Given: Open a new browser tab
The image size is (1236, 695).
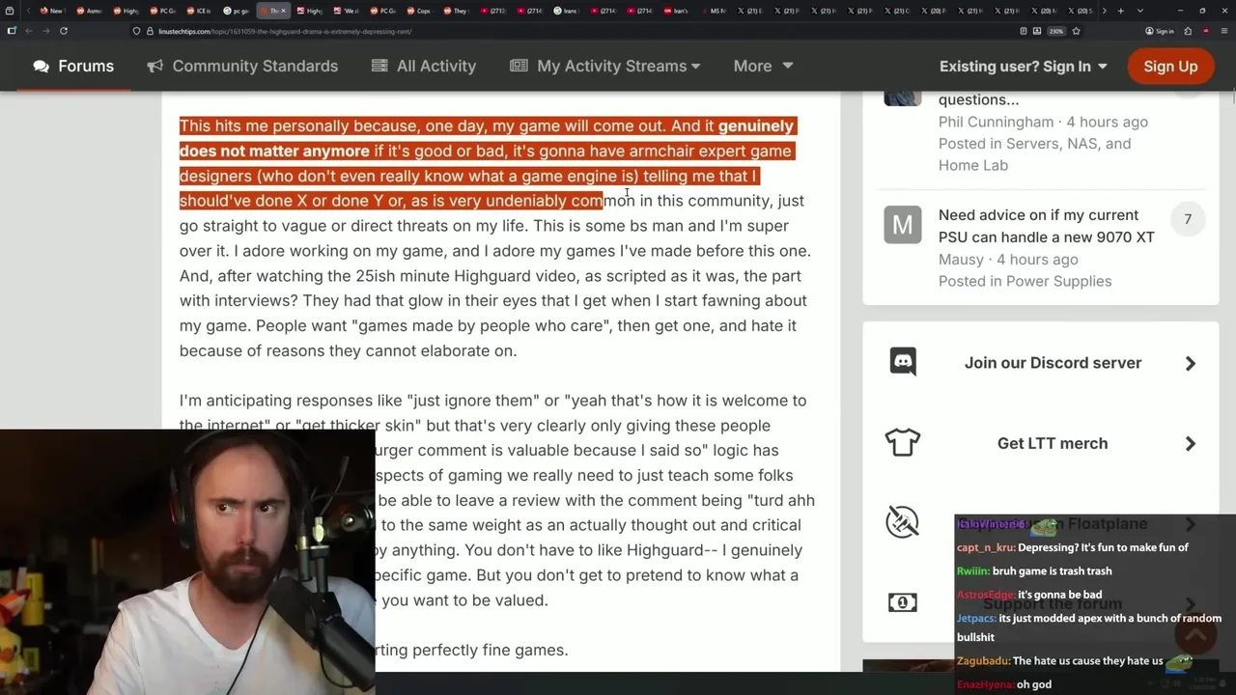Looking at the screenshot, I should [1120, 11].
